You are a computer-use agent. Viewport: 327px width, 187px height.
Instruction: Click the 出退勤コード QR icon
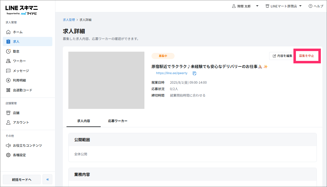pos(8,90)
